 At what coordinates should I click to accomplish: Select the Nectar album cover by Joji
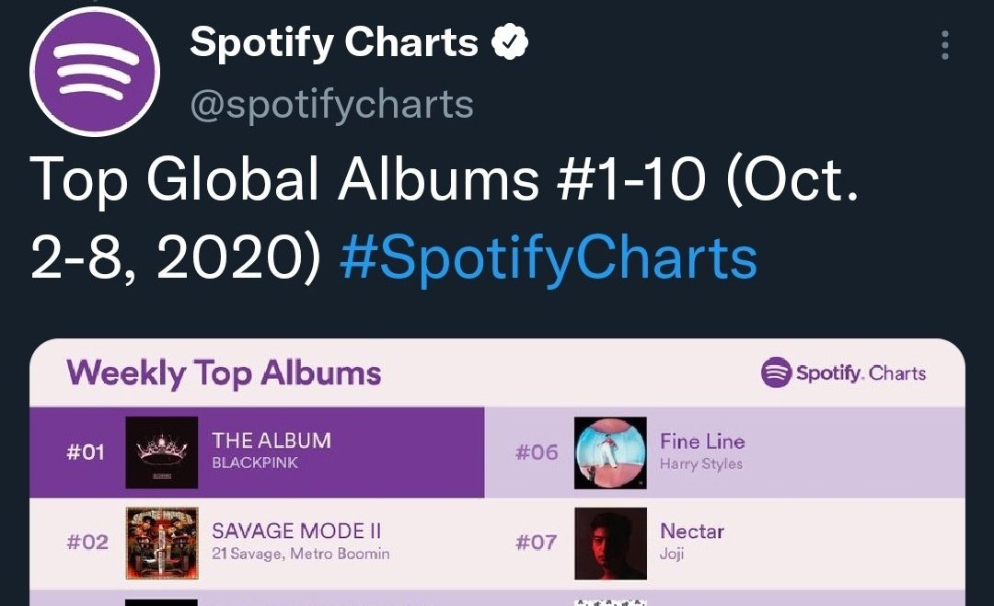click(610, 543)
